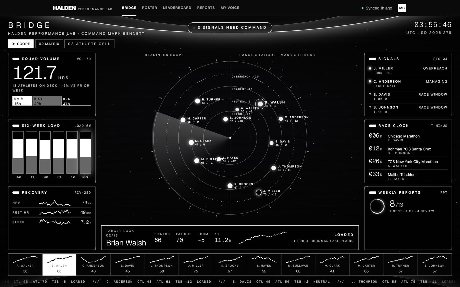The height and width of the screenshot is (287, 460).
Task: Select the NOW bar in Six-Week Load
Action: coord(85,152)
